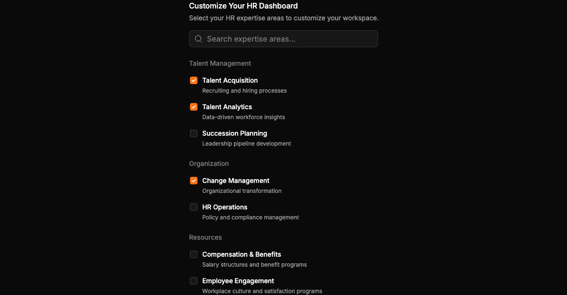Select the Employee Engagement checkbox
Viewport: 567px width, 295px height.
point(194,281)
